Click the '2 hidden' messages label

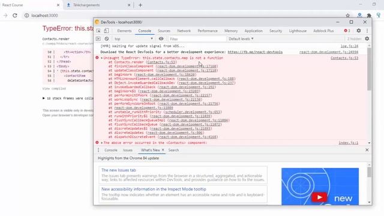(354, 38)
